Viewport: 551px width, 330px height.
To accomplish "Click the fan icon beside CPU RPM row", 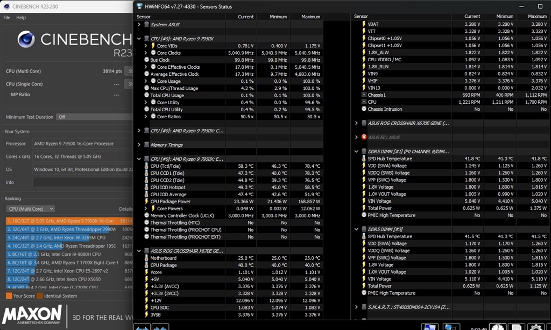I will click(x=364, y=102).
